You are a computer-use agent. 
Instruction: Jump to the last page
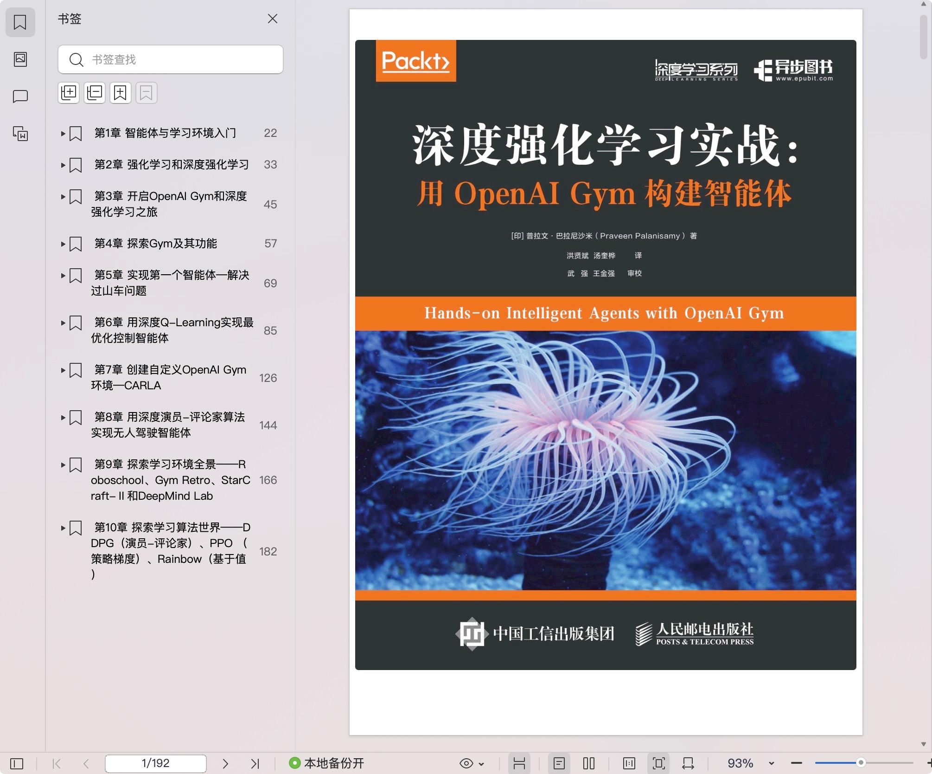[x=255, y=763]
